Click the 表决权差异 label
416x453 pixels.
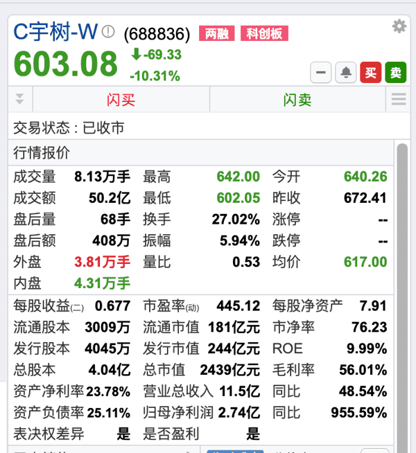tap(49, 434)
